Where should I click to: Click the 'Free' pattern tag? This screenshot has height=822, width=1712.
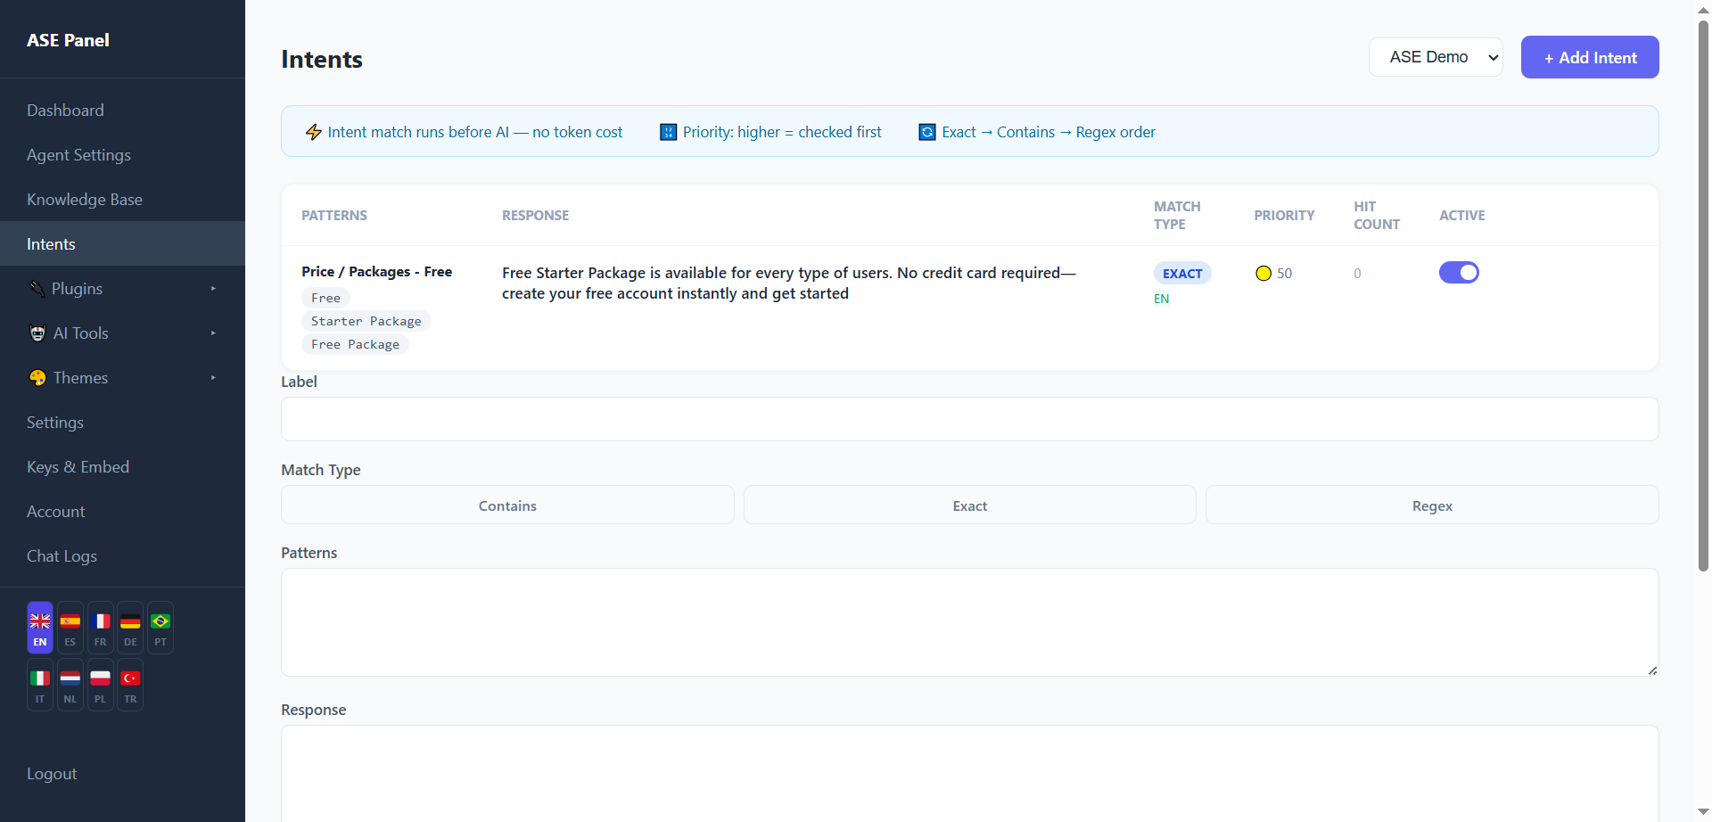coord(325,298)
